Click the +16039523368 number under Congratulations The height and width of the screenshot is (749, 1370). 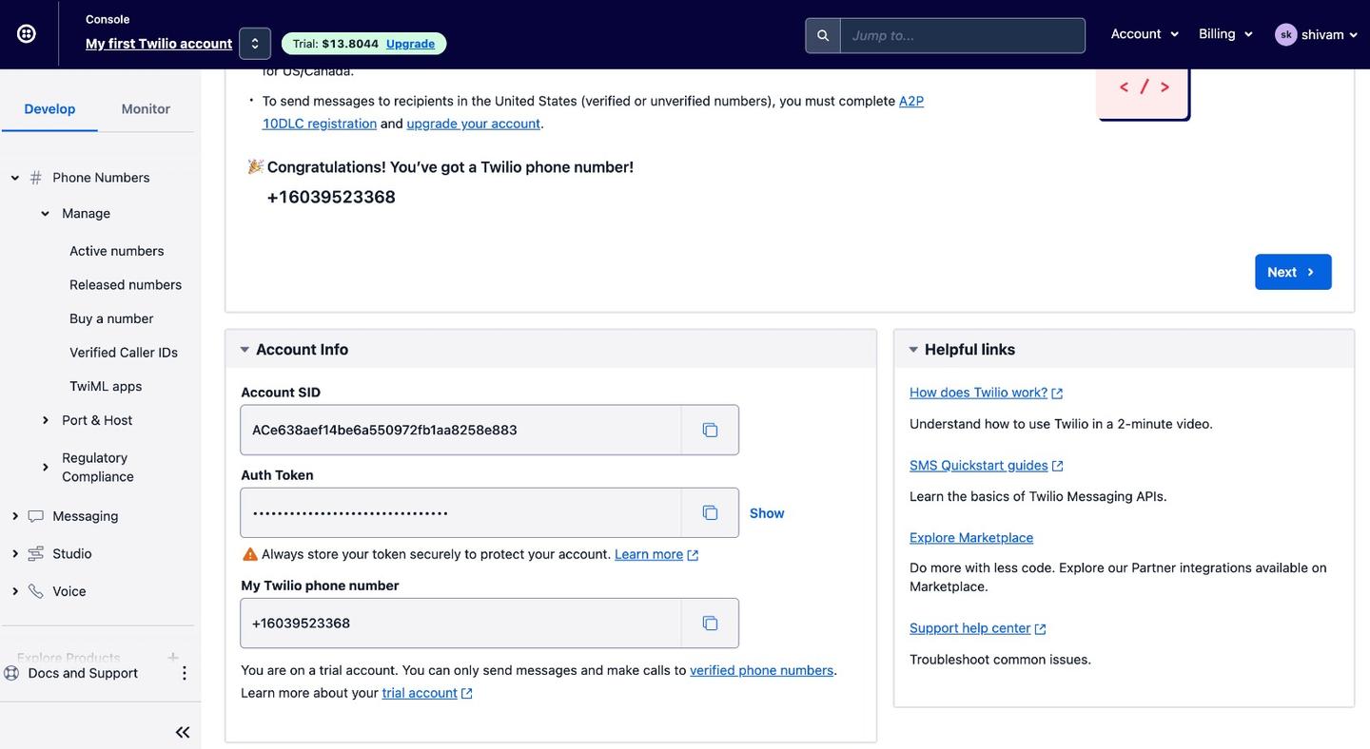(331, 197)
